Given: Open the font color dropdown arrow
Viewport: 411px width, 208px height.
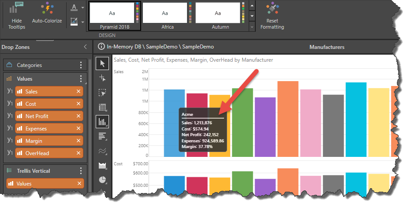Looking at the screenshot, I should click(x=82, y=7).
